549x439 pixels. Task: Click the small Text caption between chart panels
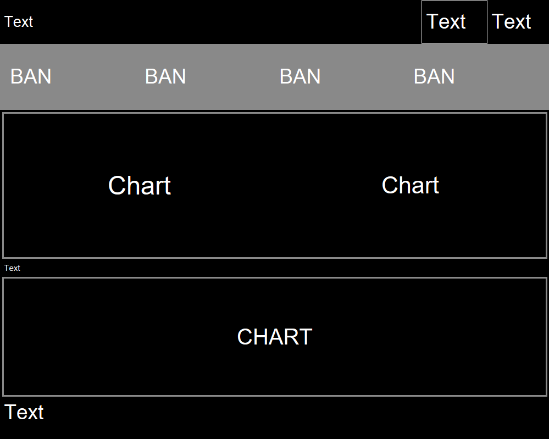click(x=12, y=268)
